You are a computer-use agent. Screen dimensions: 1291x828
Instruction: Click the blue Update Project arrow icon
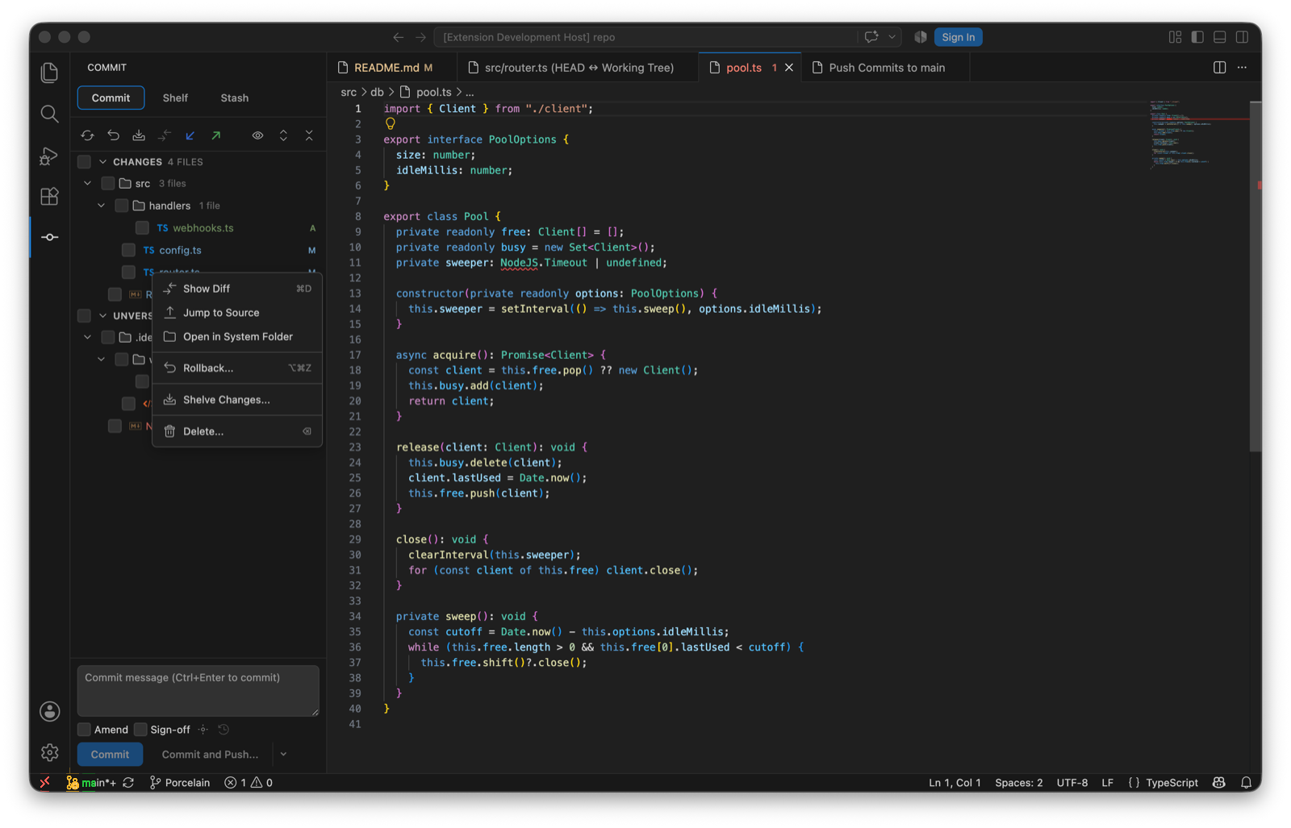coord(190,135)
